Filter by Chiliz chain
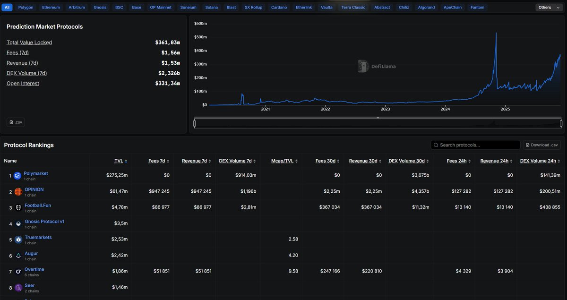The image size is (567, 300). pyautogui.click(x=404, y=8)
